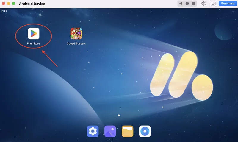Tap the Android back triangle button

pyautogui.click(x=181, y=4)
